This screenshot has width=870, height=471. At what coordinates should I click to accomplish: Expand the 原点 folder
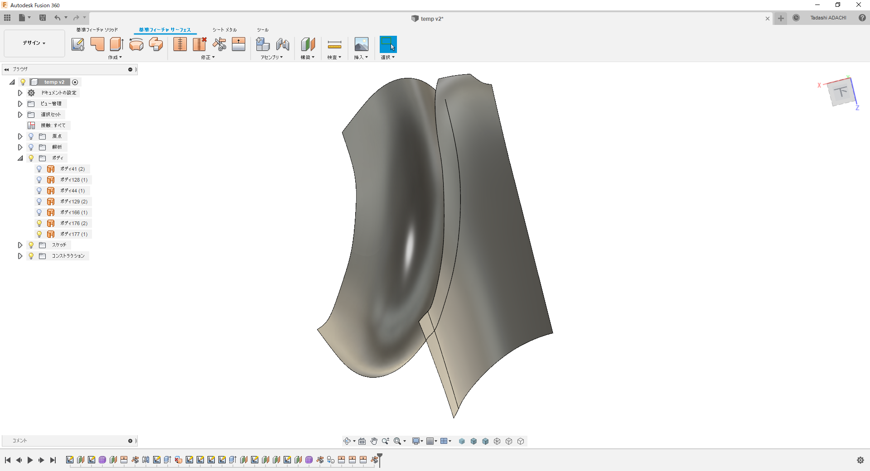20,136
